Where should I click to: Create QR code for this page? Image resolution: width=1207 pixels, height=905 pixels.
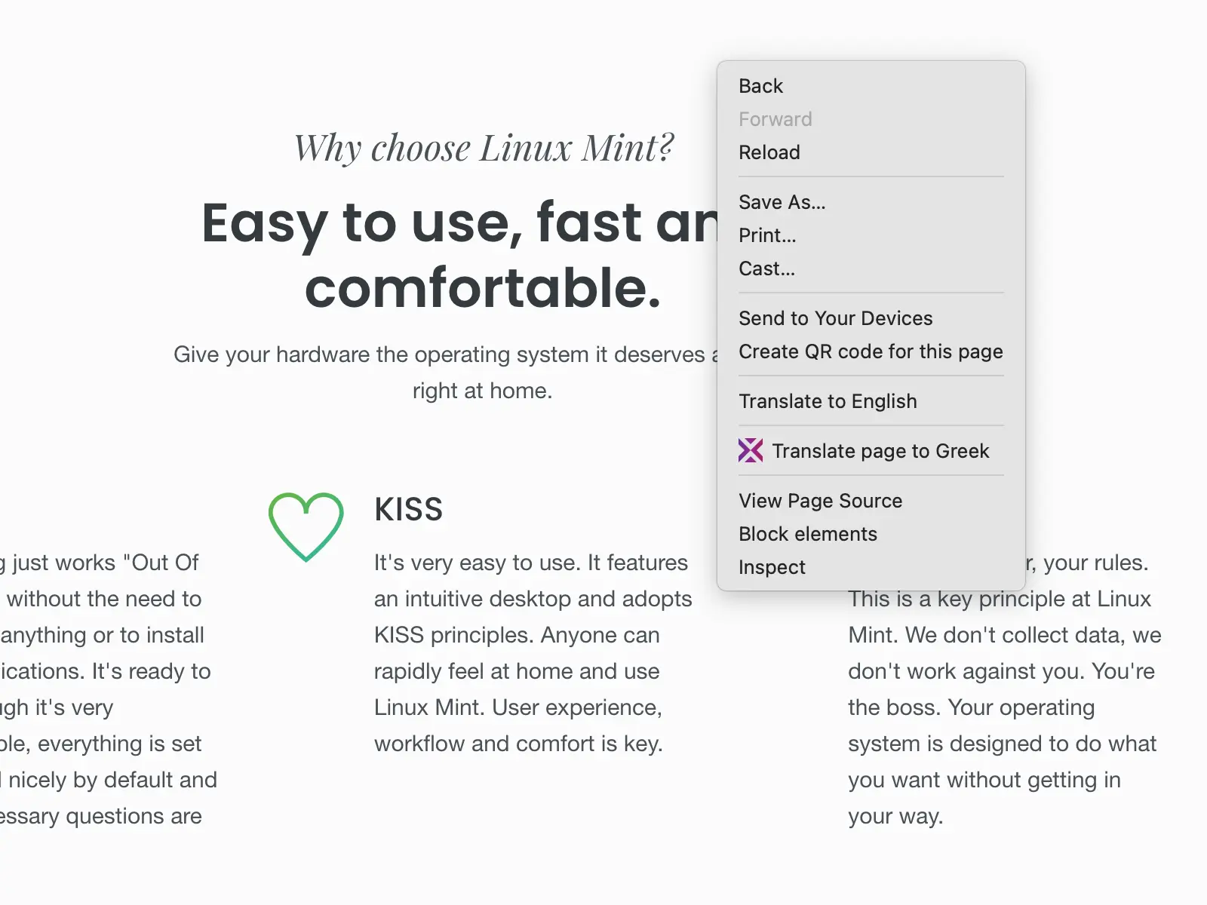tap(871, 351)
